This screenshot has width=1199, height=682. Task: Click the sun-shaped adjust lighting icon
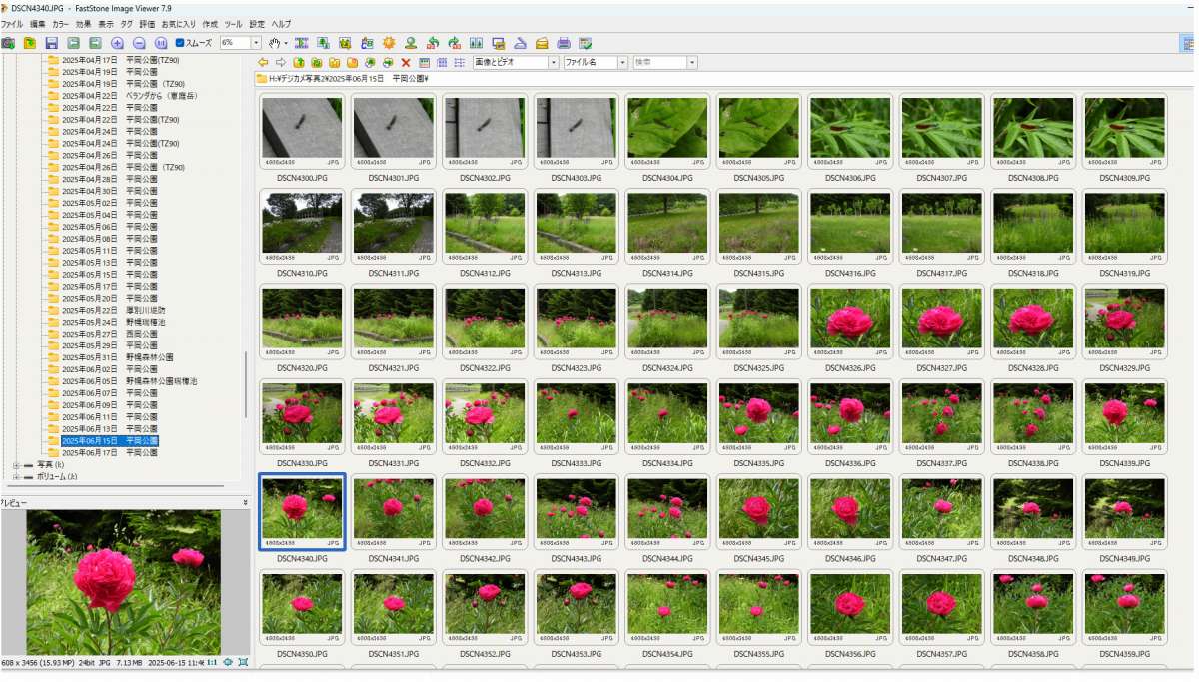pyautogui.click(x=389, y=43)
